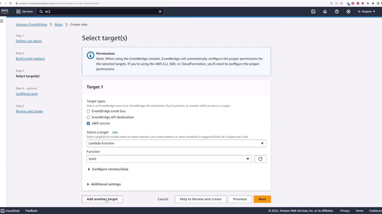Image resolution: width=382 pixels, height=214 pixels.
Task: Click the browser address bar URL
Action: tap(59, 3)
